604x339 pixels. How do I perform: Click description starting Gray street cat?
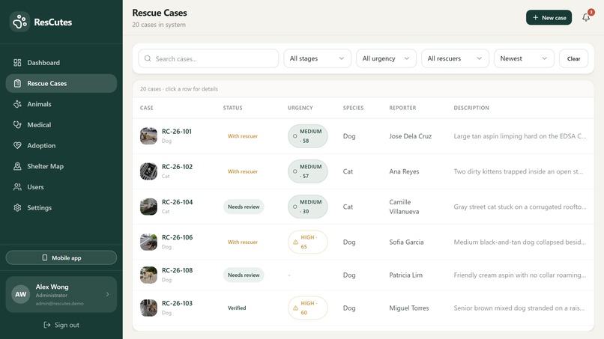point(520,207)
